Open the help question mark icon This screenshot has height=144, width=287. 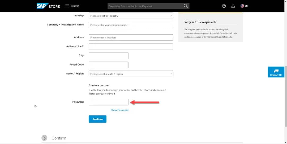click(224, 6)
